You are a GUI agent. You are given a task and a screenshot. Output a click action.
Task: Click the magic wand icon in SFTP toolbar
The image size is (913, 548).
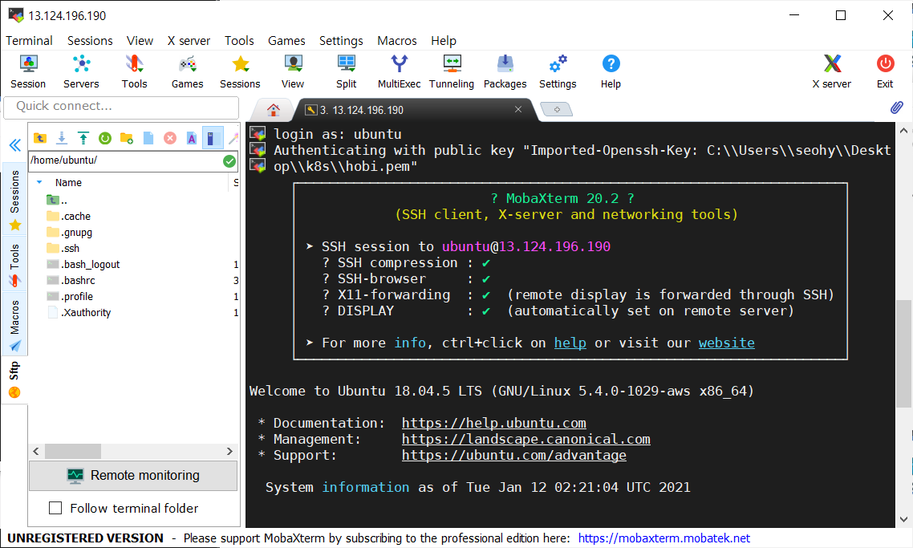pyautogui.click(x=233, y=138)
